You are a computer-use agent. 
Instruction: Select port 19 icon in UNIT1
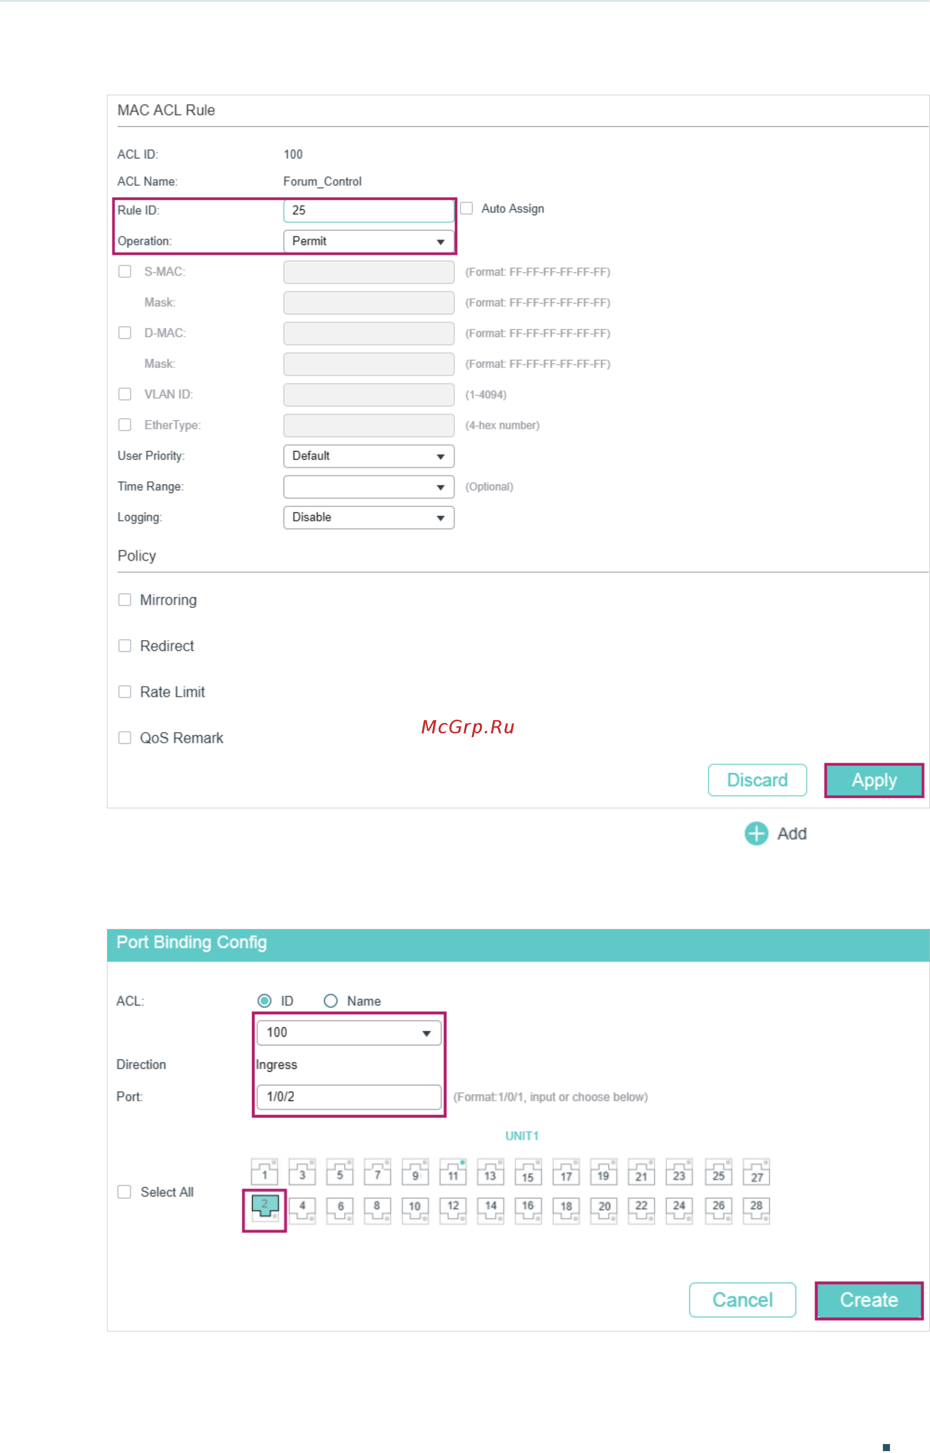604,1173
